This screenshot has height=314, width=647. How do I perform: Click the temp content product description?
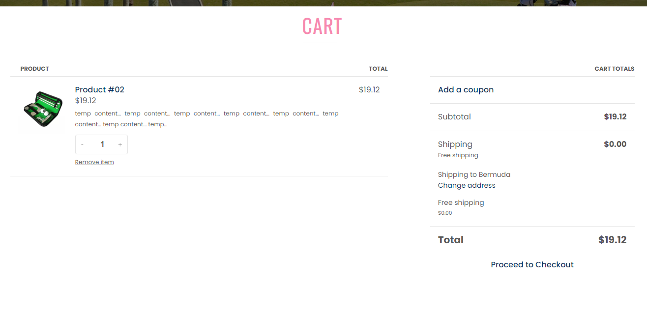click(x=206, y=119)
